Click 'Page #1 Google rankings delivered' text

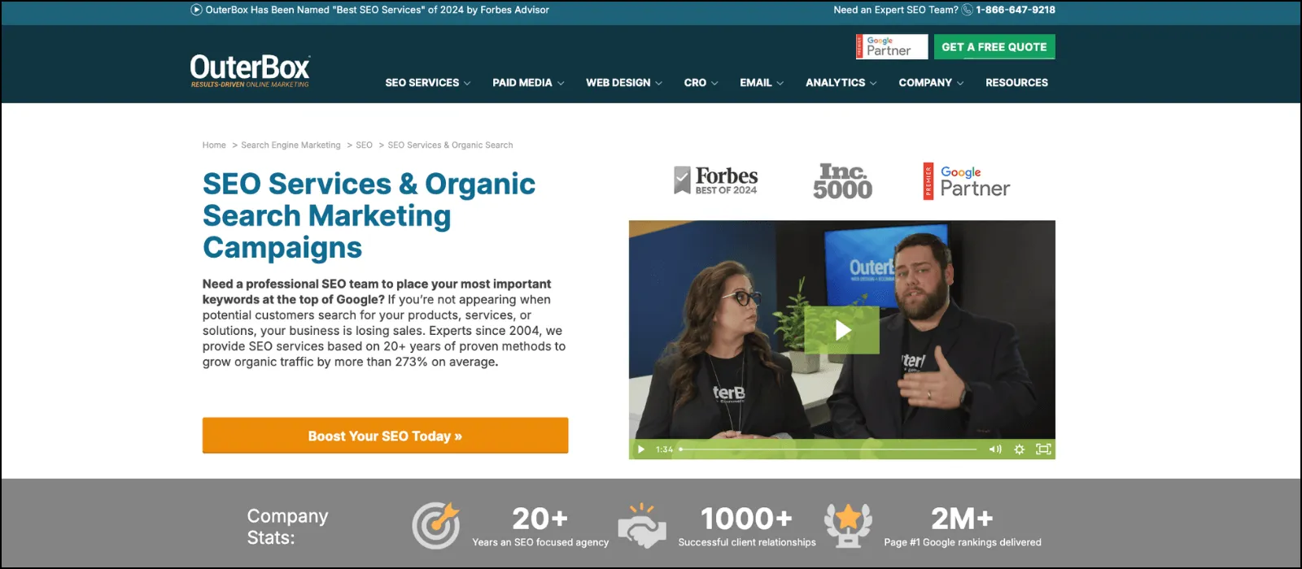point(963,542)
